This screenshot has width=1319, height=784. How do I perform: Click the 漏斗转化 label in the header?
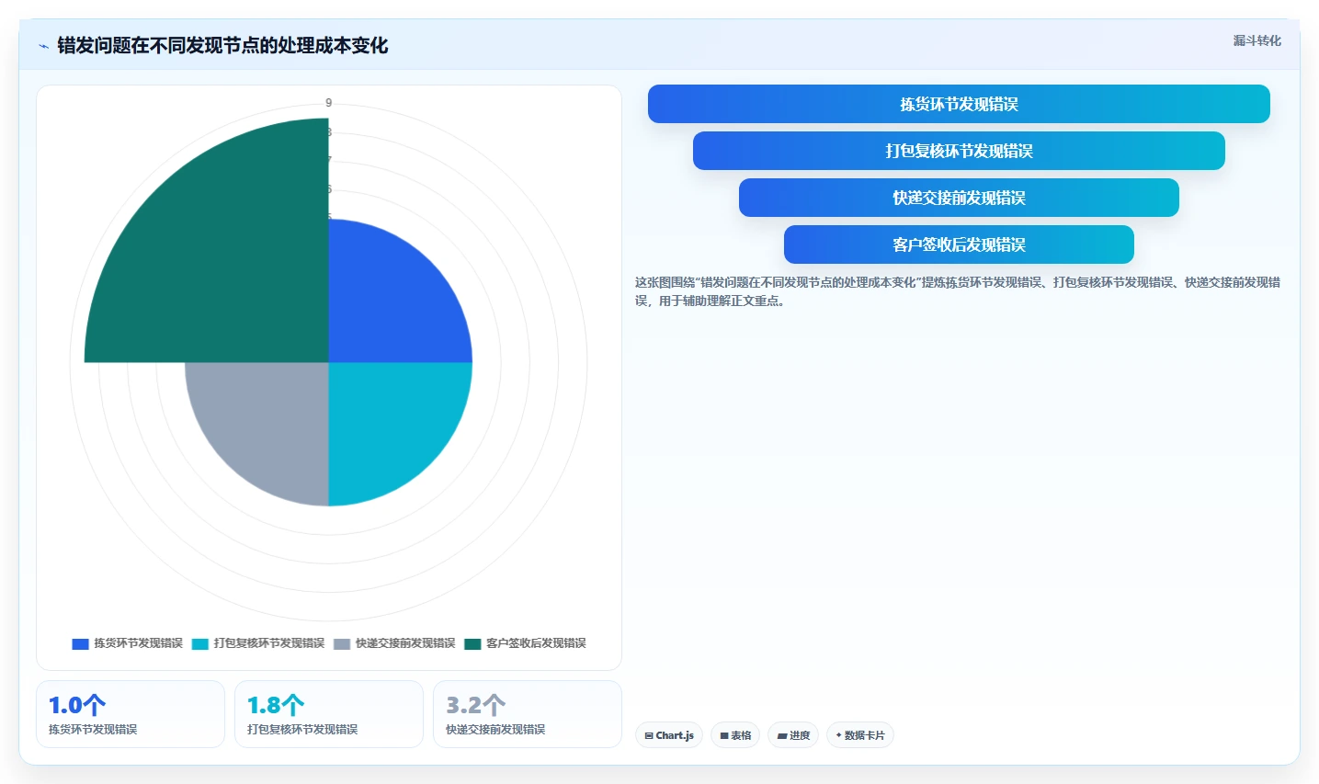[1256, 40]
